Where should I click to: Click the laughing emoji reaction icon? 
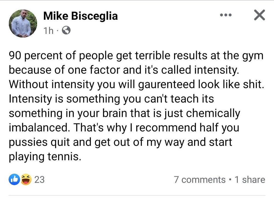(26, 180)
